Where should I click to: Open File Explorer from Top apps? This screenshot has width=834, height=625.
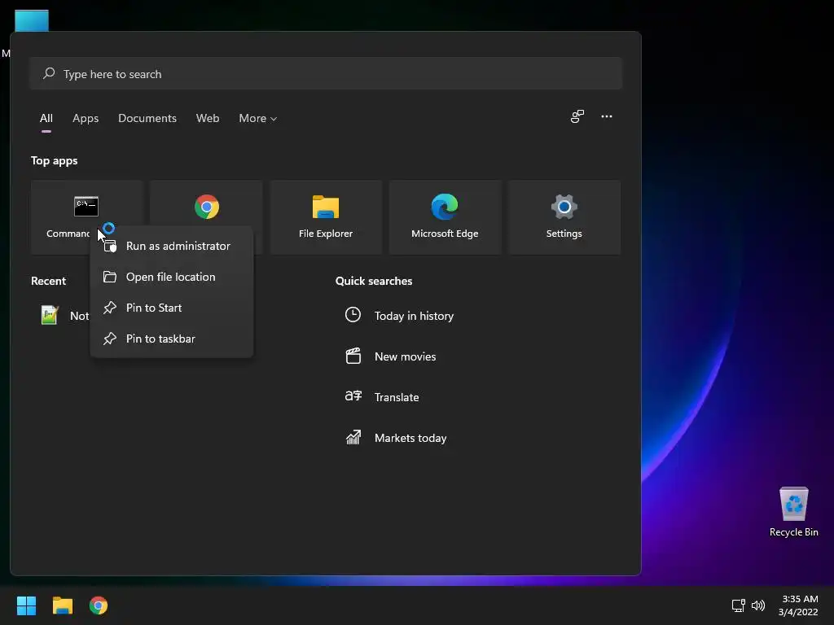coord(326,216)
